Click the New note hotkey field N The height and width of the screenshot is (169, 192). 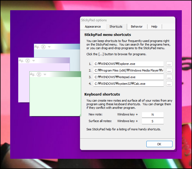coord(153,115)
